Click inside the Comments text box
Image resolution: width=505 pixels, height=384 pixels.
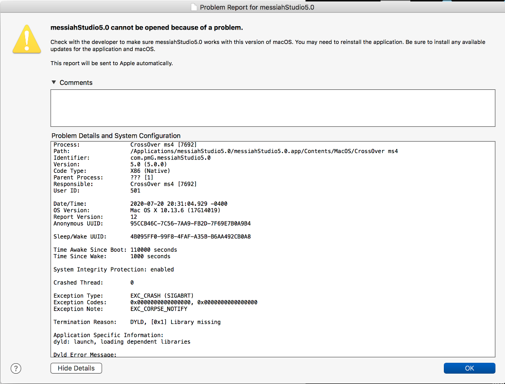pyautogui.click(x=273, y=108)
